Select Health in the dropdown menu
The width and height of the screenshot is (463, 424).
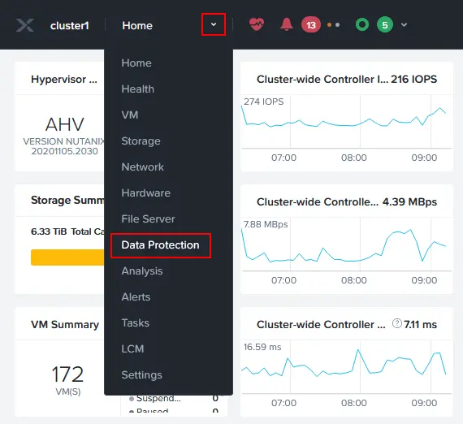(x=137, y=89)
